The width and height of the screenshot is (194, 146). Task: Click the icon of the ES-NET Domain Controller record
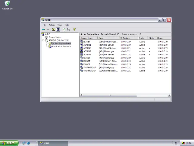82,61
